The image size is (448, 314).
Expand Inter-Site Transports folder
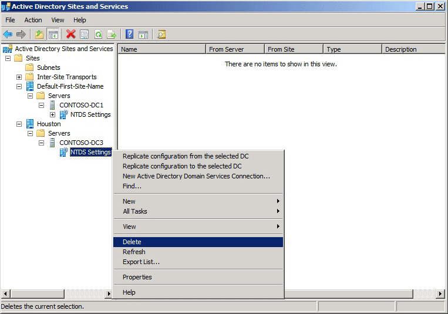[x=19, y=77]
